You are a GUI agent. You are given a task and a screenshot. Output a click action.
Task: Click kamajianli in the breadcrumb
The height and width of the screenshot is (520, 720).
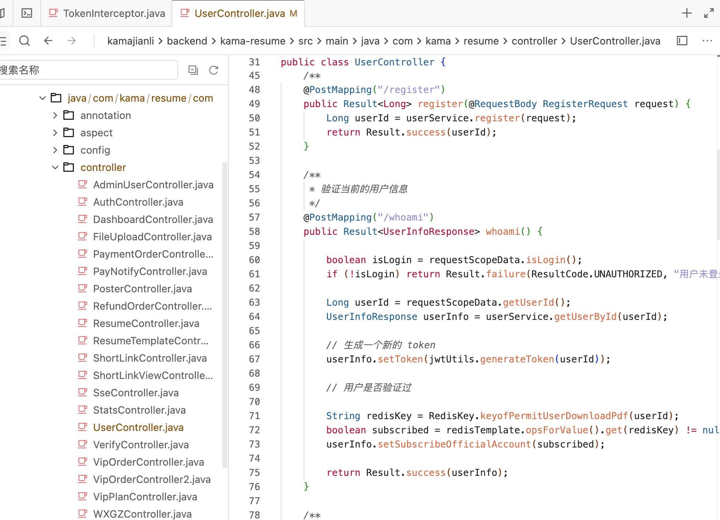tap(131, 41)
